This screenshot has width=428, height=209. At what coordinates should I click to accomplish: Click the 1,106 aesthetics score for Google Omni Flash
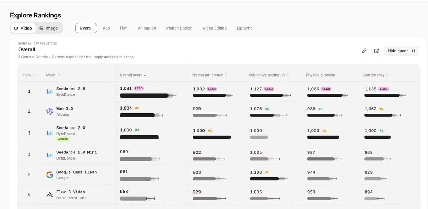256,172
